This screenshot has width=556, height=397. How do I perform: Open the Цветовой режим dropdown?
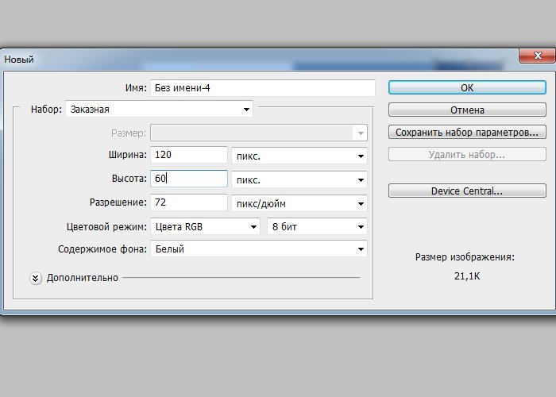pyautogui.click(x=205, y=226)
